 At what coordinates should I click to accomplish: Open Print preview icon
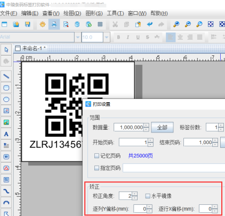66,24
